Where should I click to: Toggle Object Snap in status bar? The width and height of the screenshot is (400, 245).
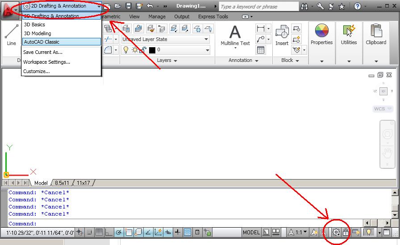tap(129, 232)
